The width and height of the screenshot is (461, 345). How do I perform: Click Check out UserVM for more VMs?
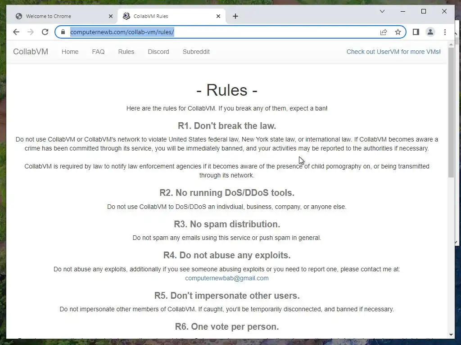(x=393, y=52)
